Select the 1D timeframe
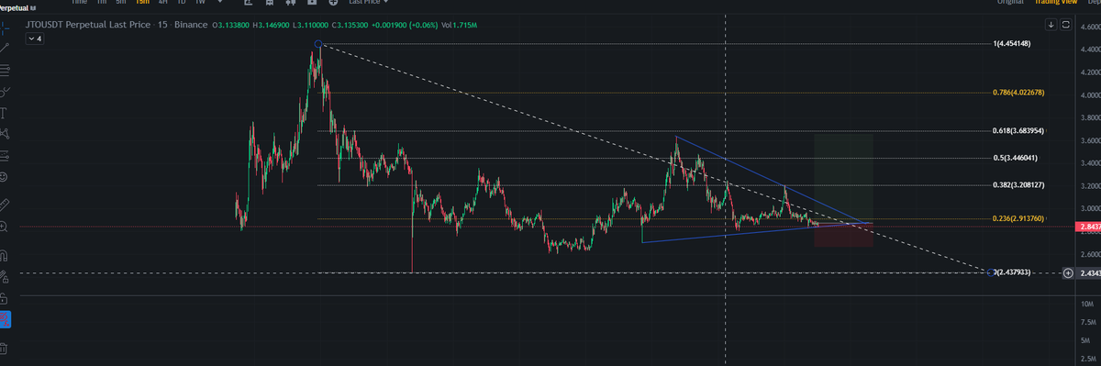Screen dimensions: 1101x366 (181, 3)
